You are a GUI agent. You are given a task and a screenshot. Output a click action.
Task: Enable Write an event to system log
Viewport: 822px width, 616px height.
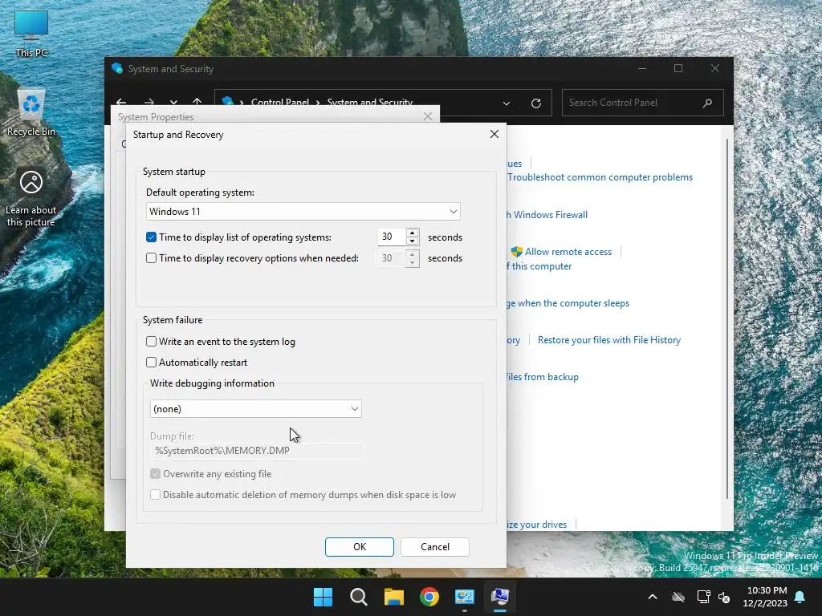click(151, 342)
